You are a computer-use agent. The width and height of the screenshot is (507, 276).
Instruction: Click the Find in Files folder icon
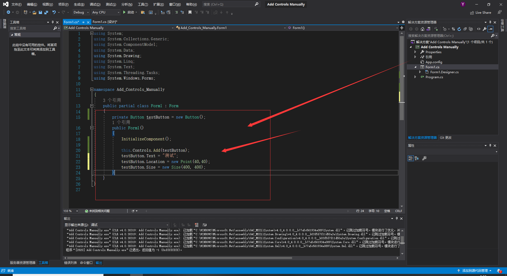(143, 12)
